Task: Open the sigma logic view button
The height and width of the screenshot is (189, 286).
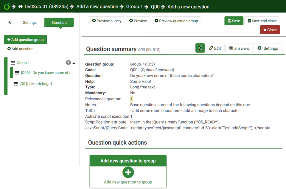Action: [x=200, y=48]
